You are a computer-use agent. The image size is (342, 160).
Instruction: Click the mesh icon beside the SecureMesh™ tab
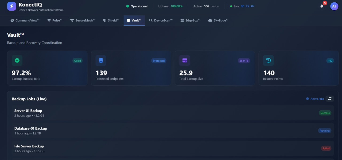click(x=72, y=20)
